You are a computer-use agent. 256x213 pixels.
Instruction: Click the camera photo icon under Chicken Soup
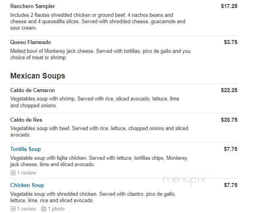(x=44, y=209)
